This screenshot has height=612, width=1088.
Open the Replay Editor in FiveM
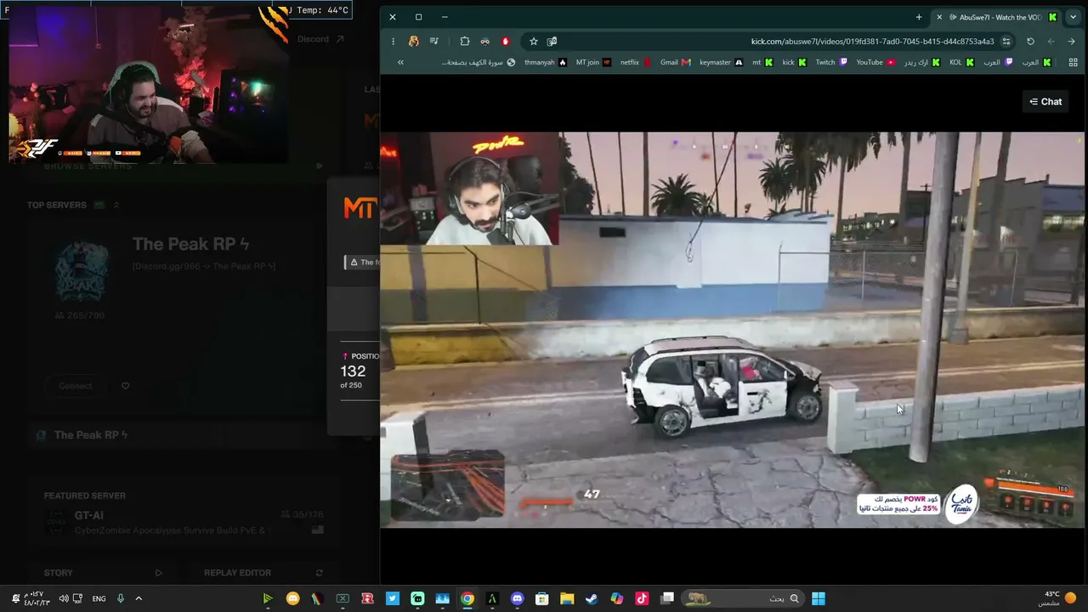coord(263,573)
